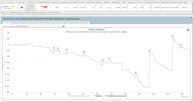Click the PokerStars link under FAL1st in the table
Viewport: 193px width, 102px height.
[7, 8]
